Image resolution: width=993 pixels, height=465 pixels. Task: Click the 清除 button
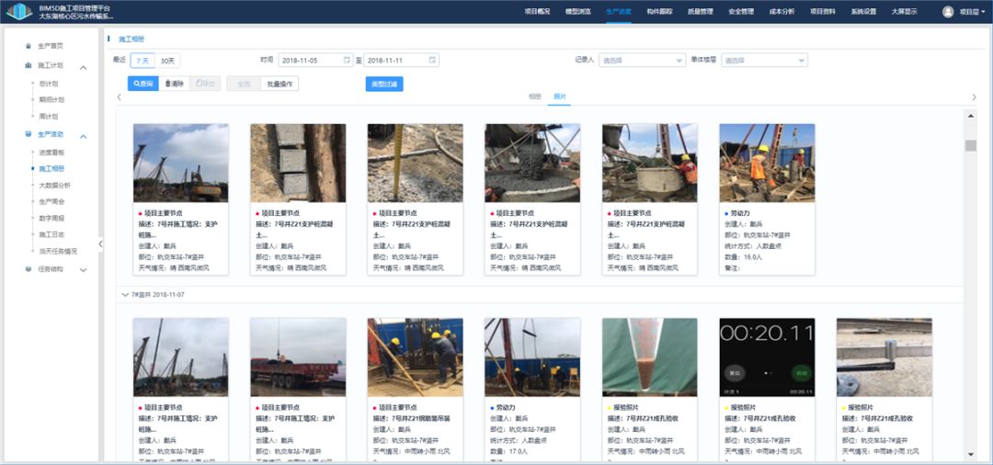[174, 84]
